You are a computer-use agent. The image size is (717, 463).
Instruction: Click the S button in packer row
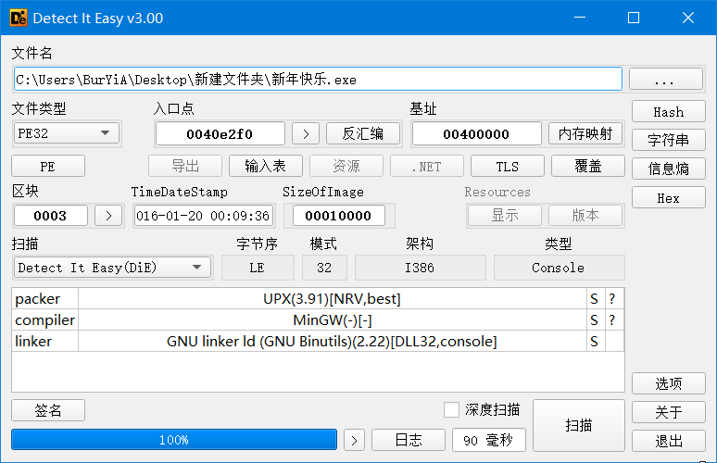596,298
